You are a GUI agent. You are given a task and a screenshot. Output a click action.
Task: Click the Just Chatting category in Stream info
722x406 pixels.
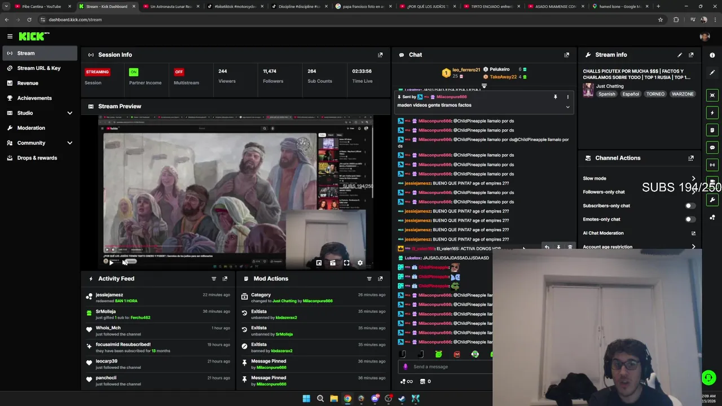(610, 86)
